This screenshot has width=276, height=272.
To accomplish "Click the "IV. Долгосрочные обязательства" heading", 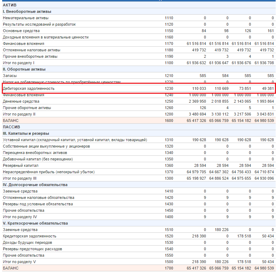I will tap(35, 185).
